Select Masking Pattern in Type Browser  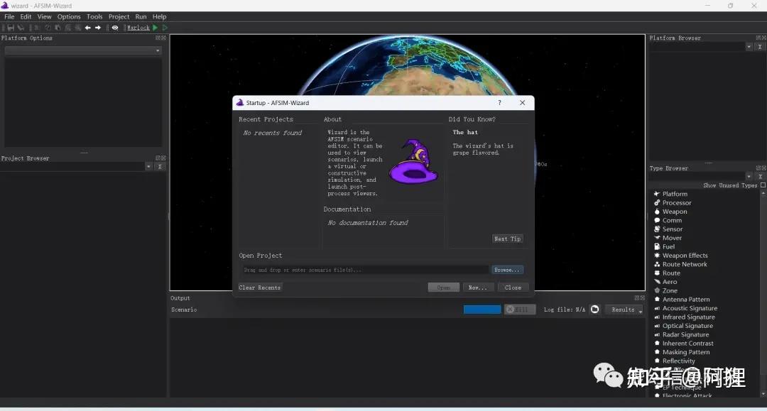(x=686, y=352)
